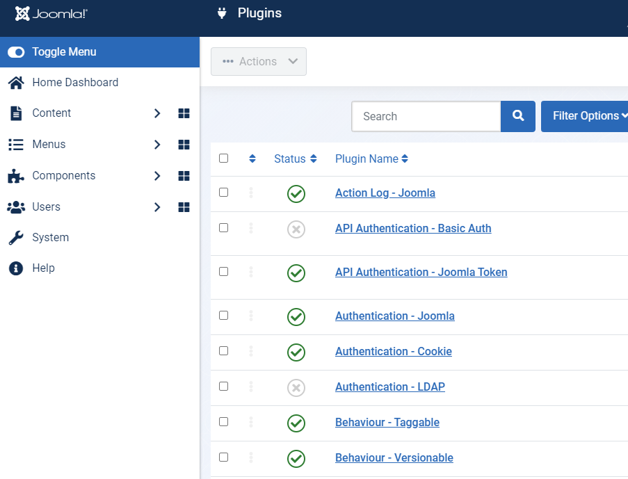Screen dimensions: 628x479
Task: Check the box for Behaviour - Versionable
Action: (223, 457)
